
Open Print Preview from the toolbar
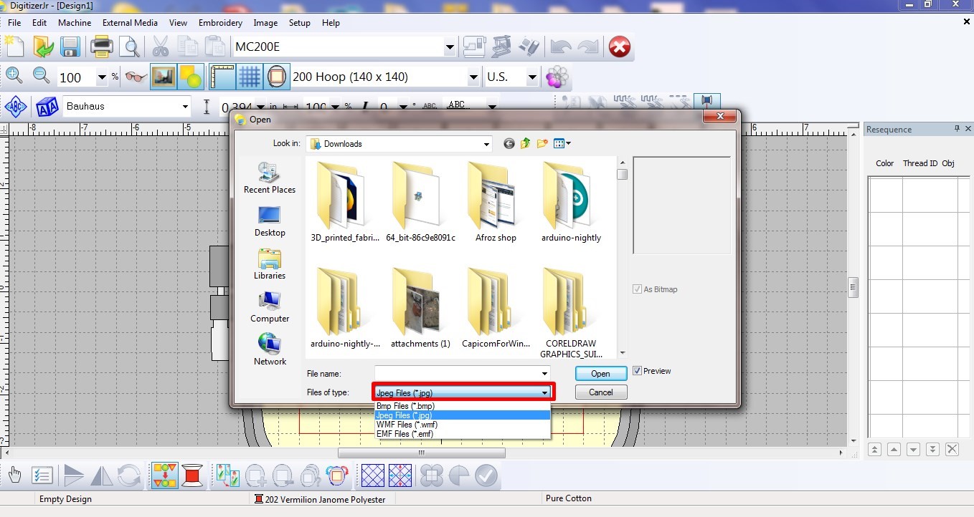tap(129, 47)
